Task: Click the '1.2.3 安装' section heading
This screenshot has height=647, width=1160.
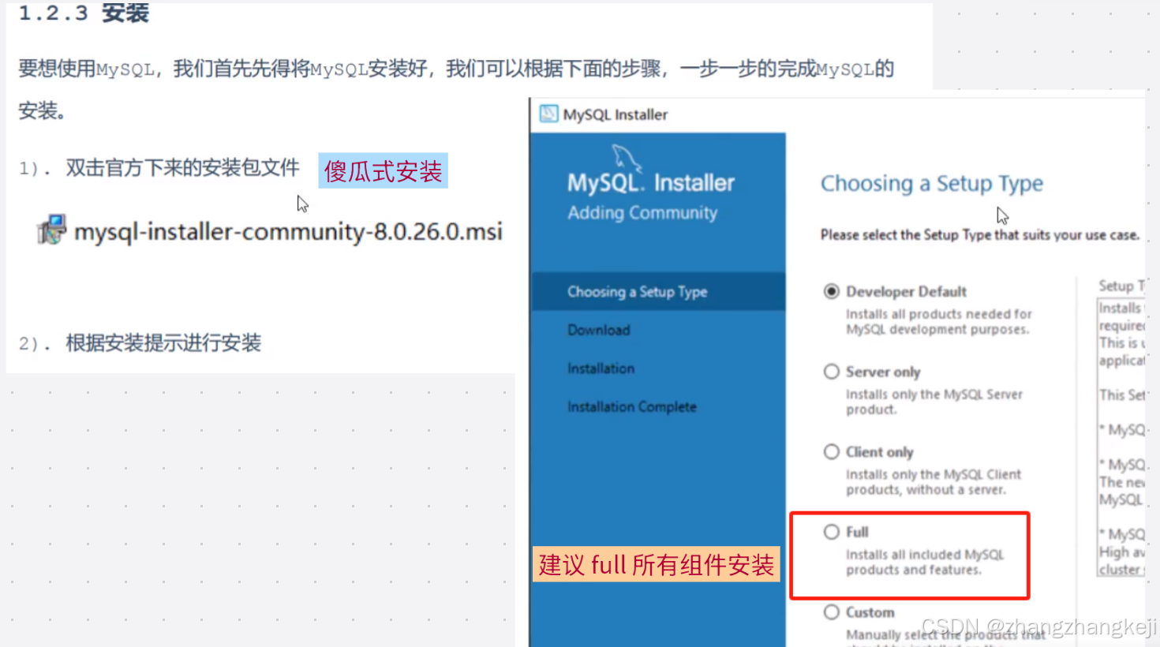Action: 84,13
